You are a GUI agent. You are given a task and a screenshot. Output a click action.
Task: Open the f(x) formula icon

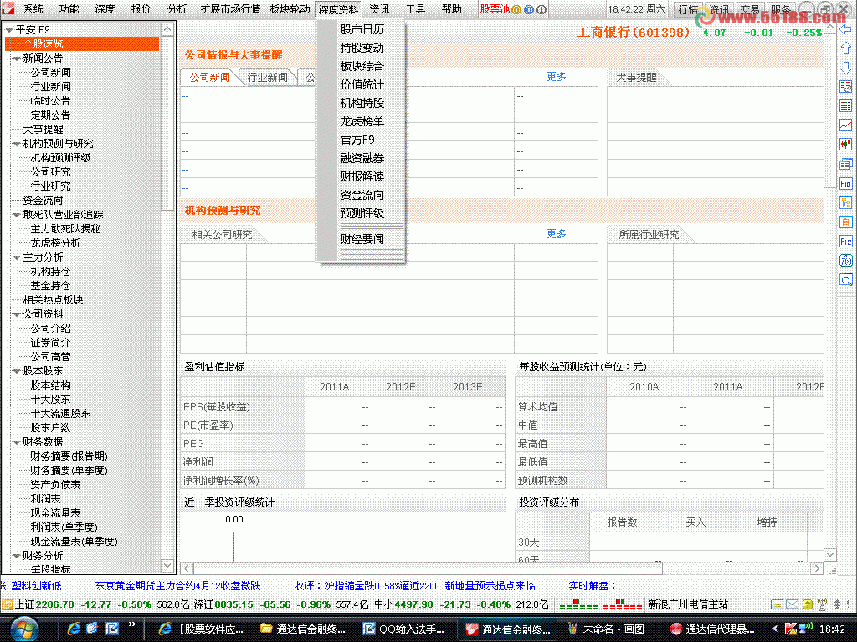tap(845, 261)
